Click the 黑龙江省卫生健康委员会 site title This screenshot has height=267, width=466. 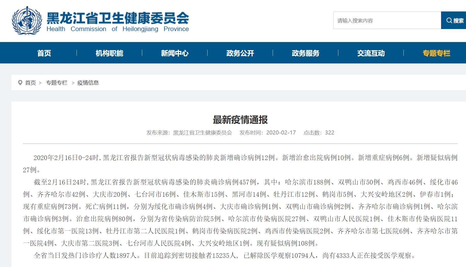pyautogui.click(x=118, y=18)
